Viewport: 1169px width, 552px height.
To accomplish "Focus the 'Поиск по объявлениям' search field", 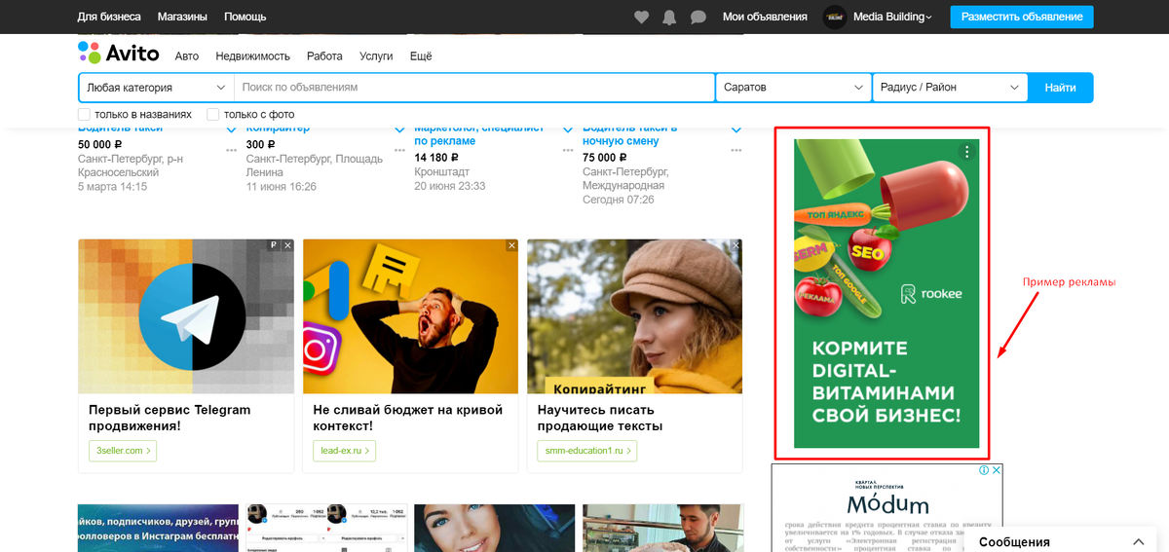I will (x=474, y=88).
